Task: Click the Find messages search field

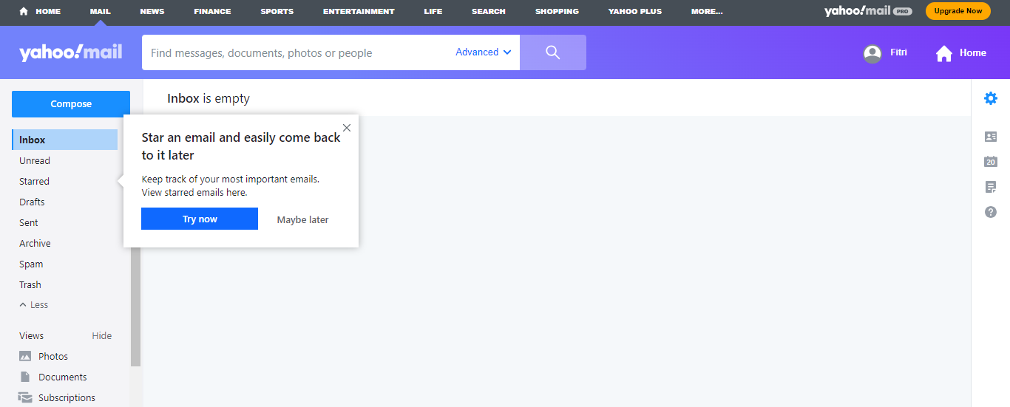Action: click(296, 52)
